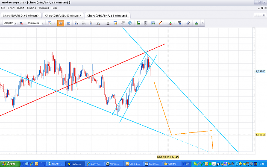The height and width of the screenshot is (167, 267).
Task: Open the File menu
Action: click(x=3, y=8)
